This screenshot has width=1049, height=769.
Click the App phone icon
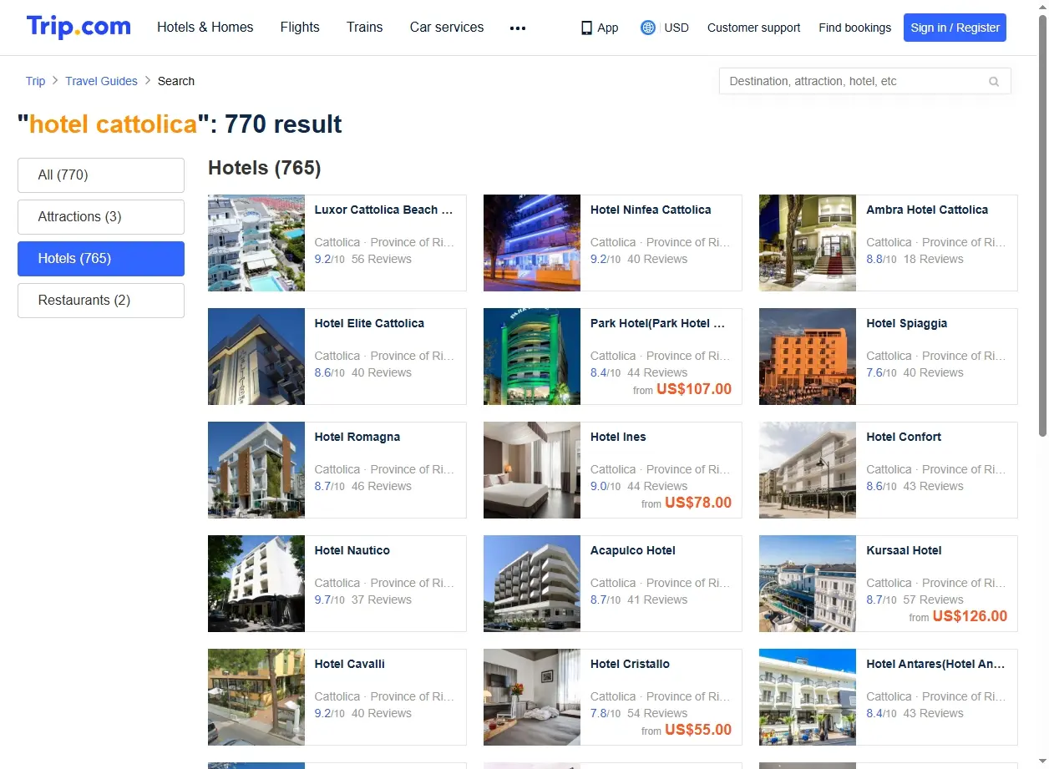point(587,28)
